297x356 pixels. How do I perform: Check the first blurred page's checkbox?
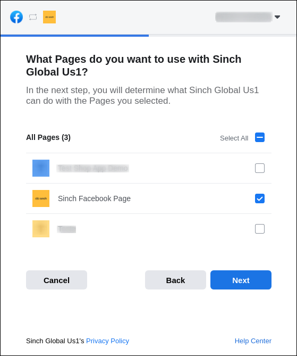click(260, 168)
